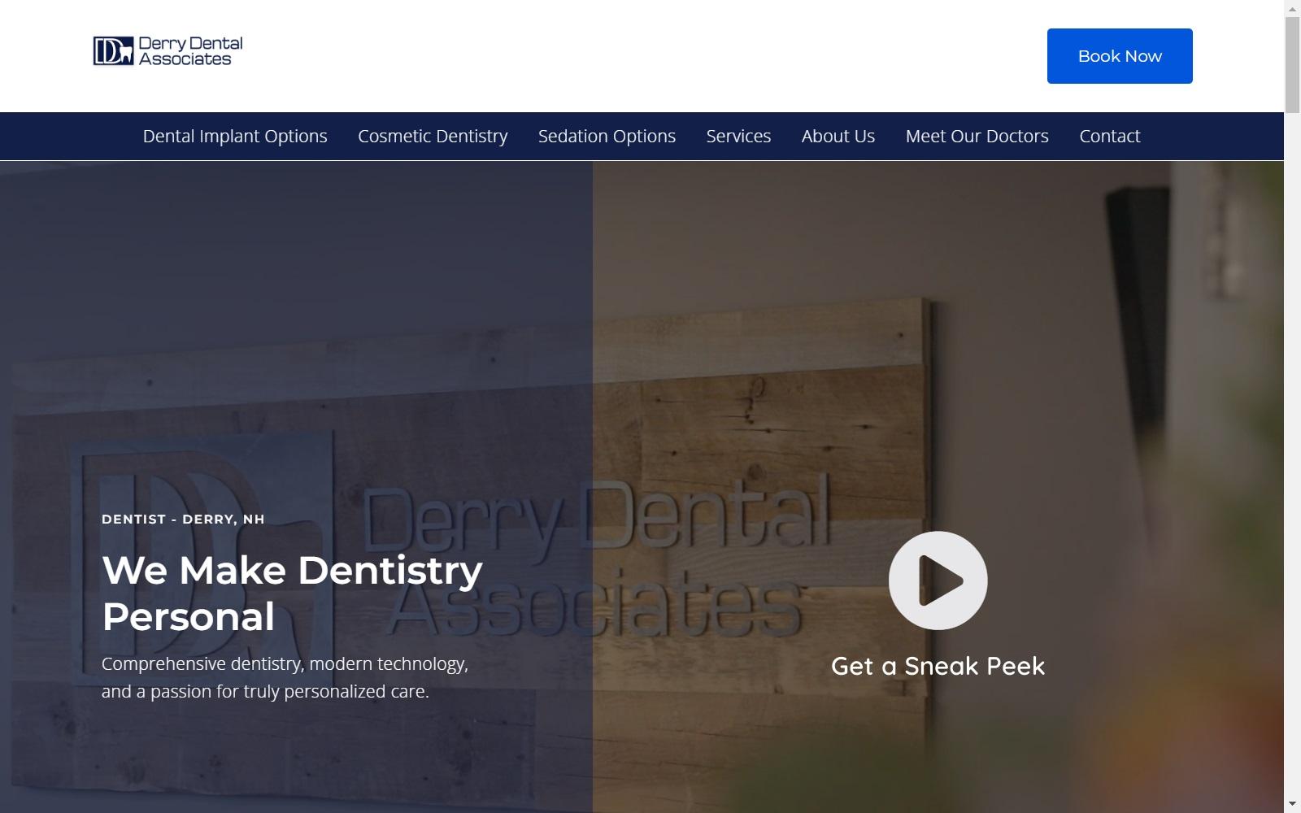Click the vertical scrollbar thumb
This screenshot has height=813, width=1301.
[x=1292, y=64]
